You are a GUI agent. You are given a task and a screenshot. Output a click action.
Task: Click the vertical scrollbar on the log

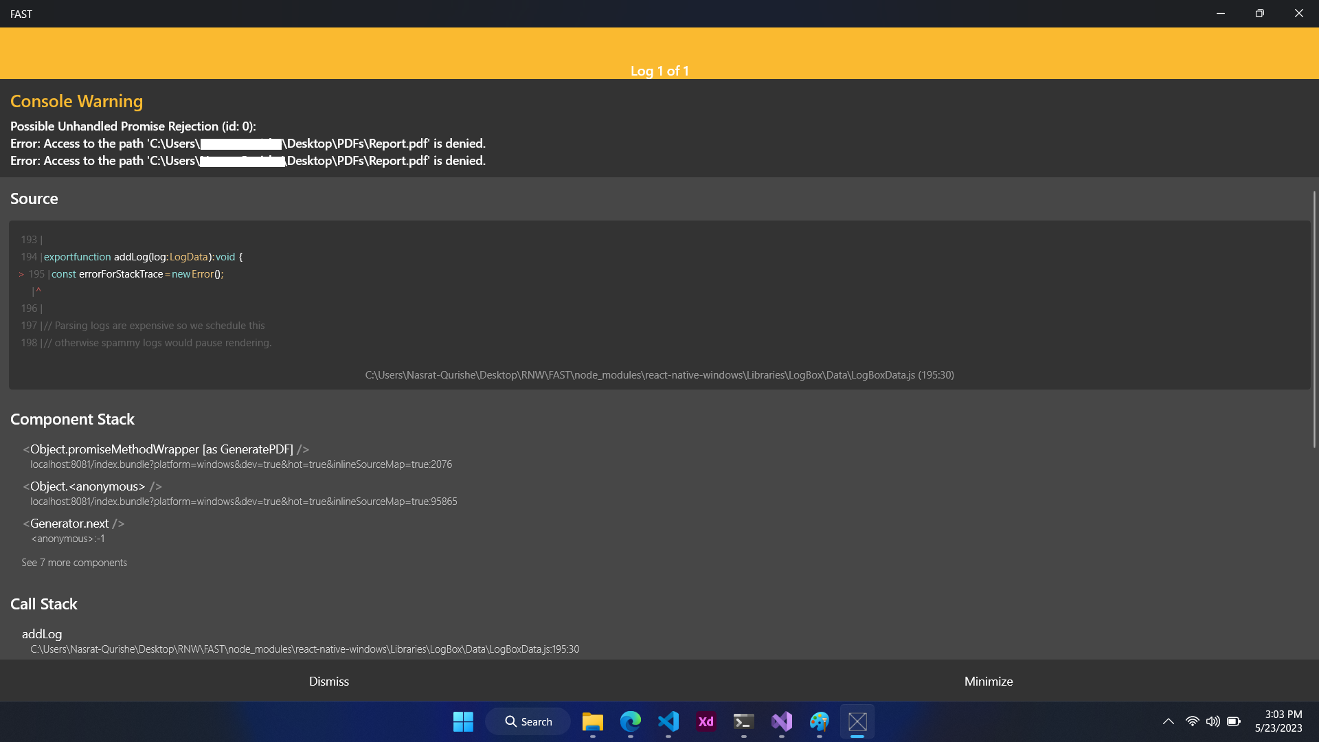click(1314, 319)
